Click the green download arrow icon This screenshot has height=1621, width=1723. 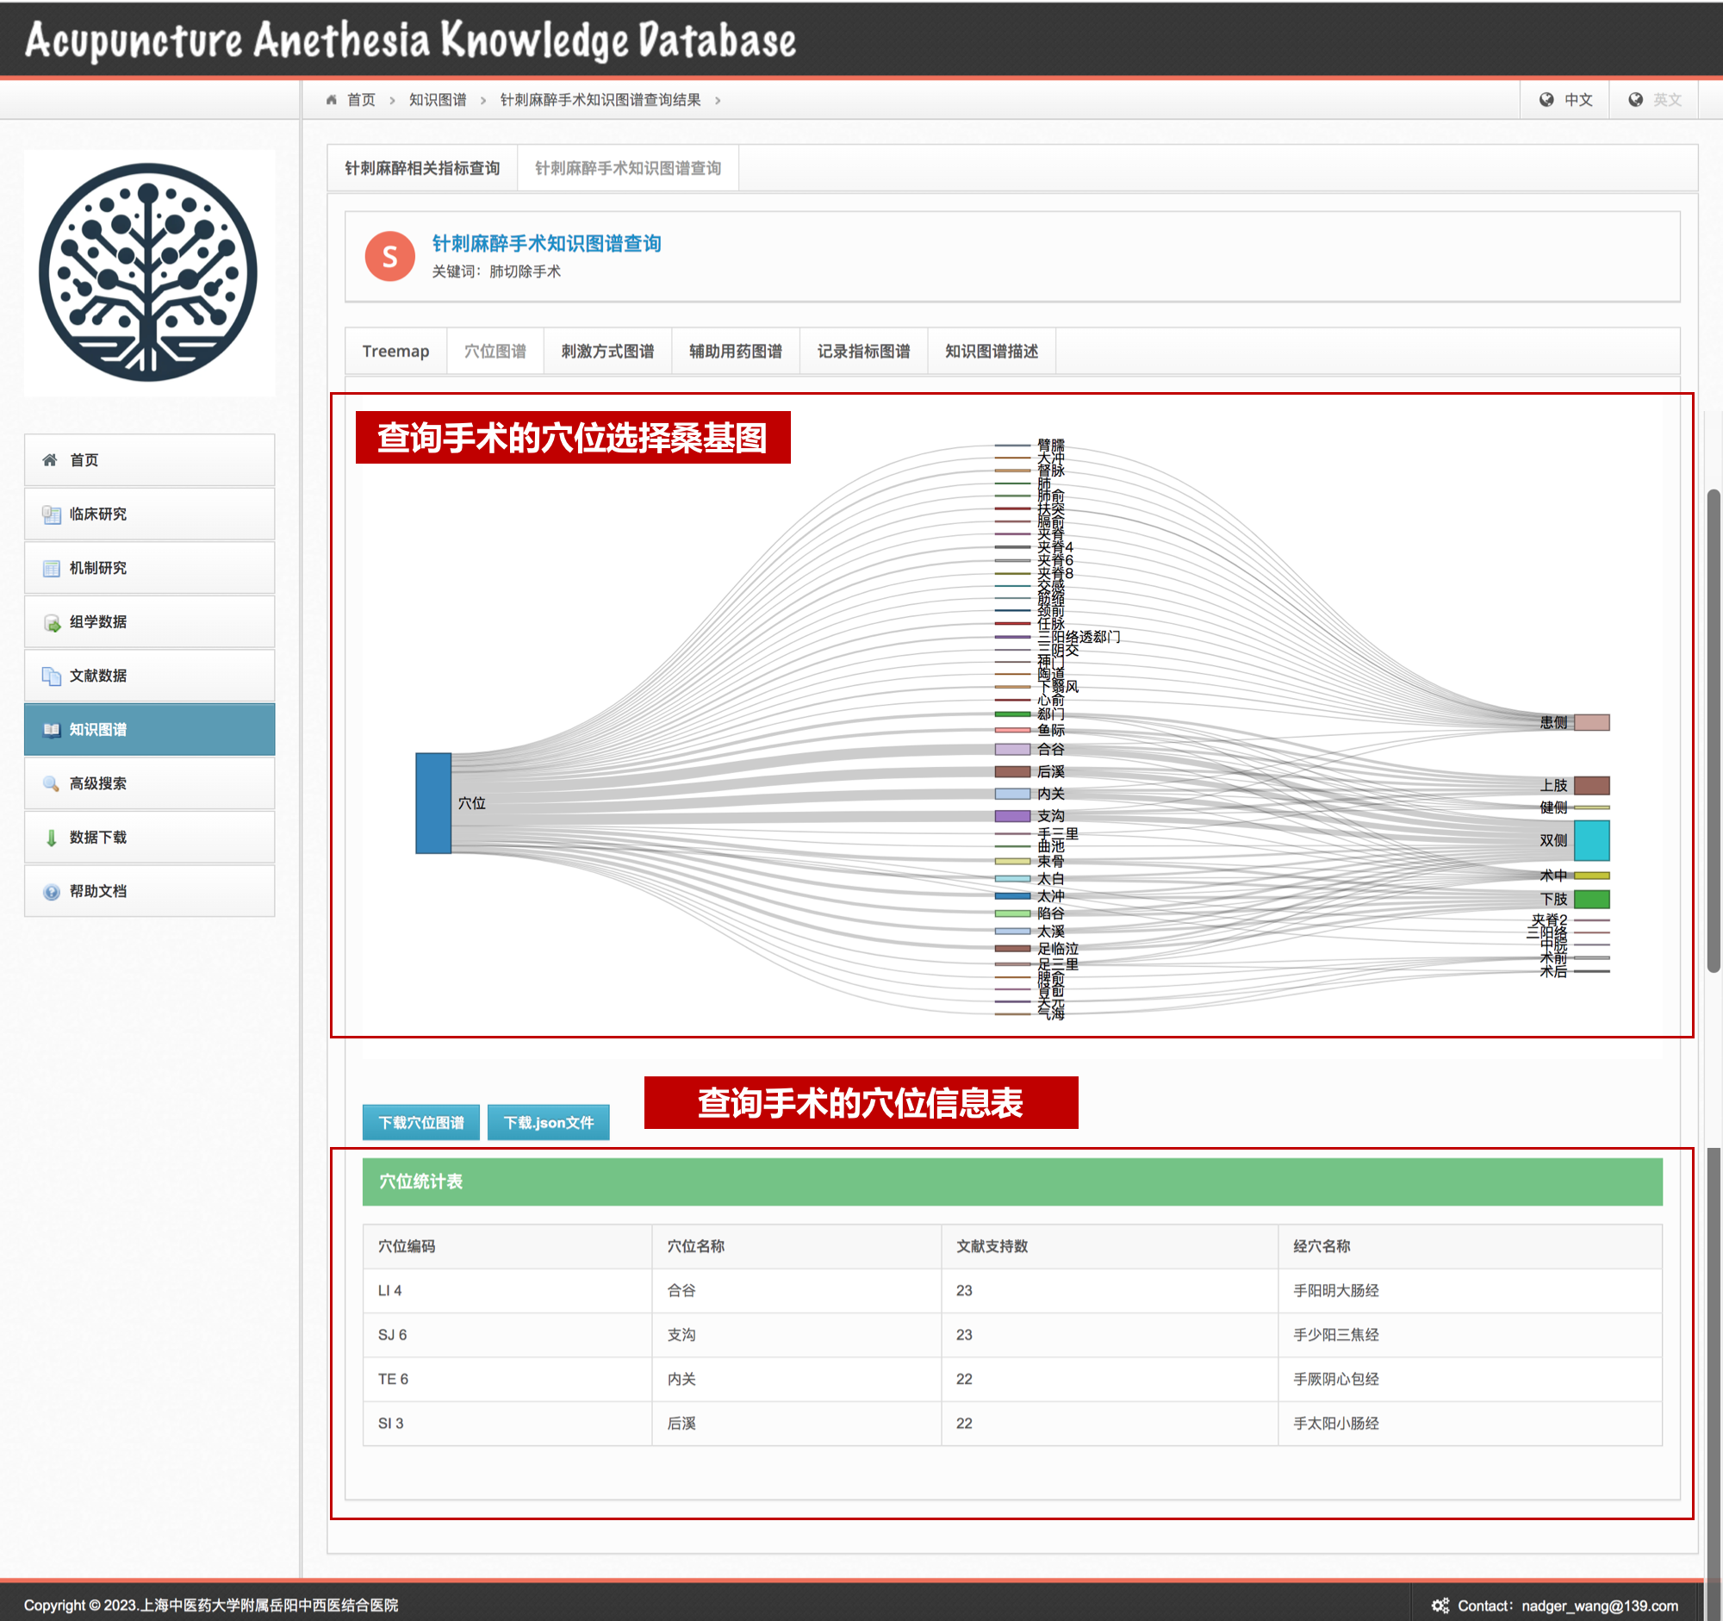(51, 838)
